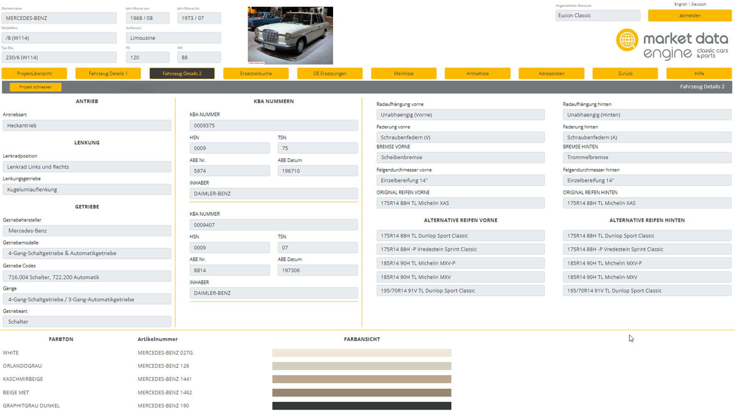Open the Adresslisten tab
Screen dimensions: 735x413
pos(551,73)
